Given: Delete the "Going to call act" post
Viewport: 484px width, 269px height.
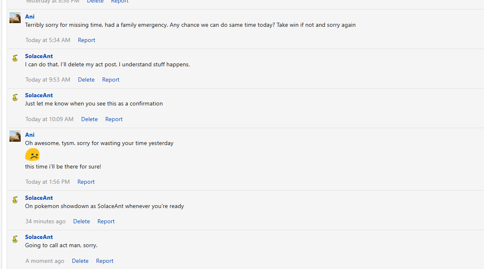Looking at the screenshot, I should (x=80, y=261).
